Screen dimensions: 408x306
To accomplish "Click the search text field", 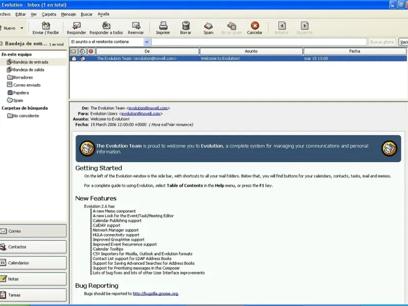I will [x=259, y=42].
